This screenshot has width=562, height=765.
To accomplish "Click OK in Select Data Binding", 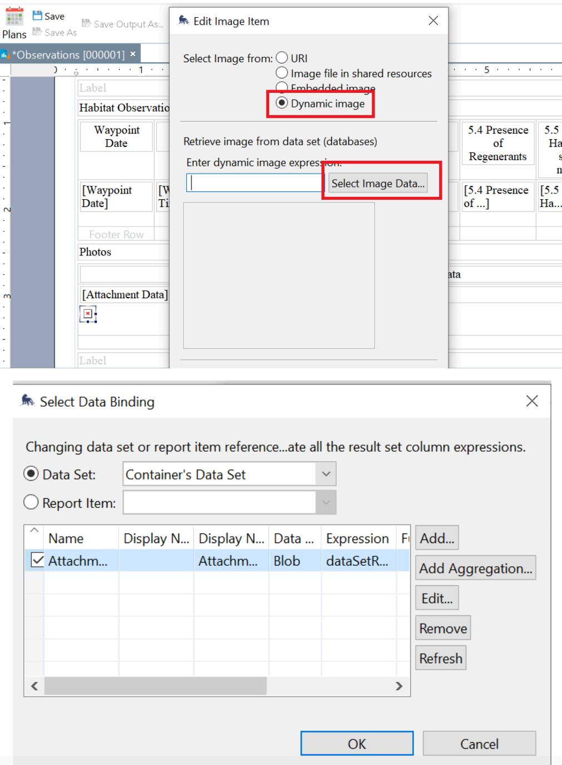I will pyautogui.click(x=357, y=743).
